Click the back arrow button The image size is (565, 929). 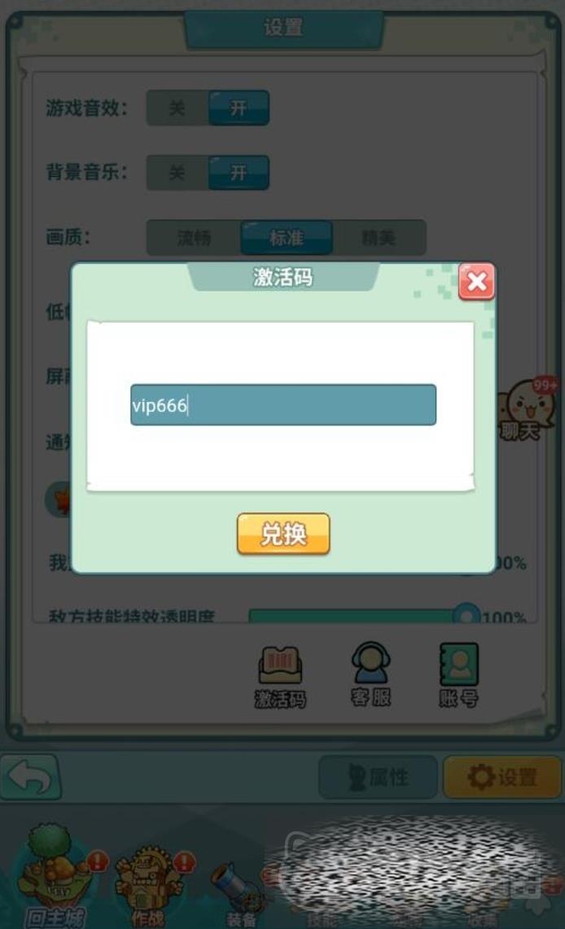31,777
